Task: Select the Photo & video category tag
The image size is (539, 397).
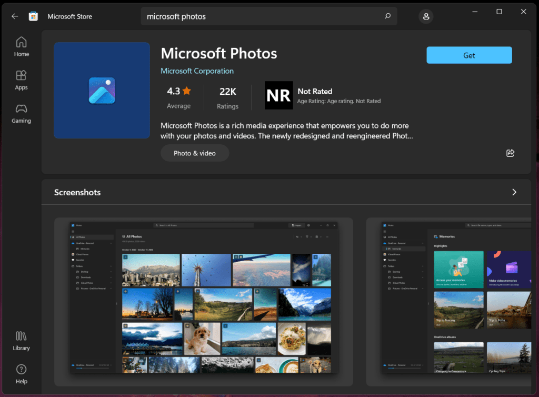Action: tap(195, 153)
